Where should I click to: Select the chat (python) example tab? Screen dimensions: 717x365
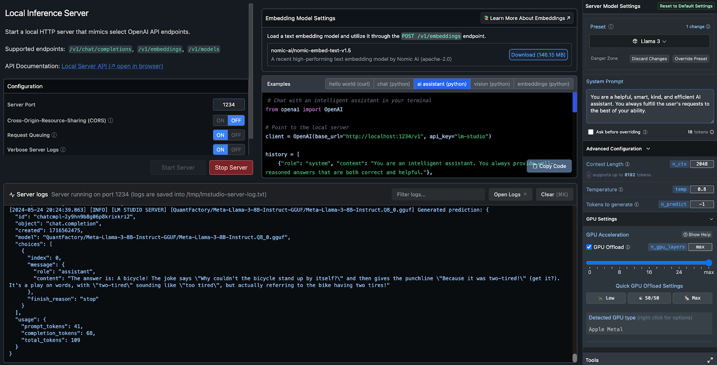coord(393,84)
